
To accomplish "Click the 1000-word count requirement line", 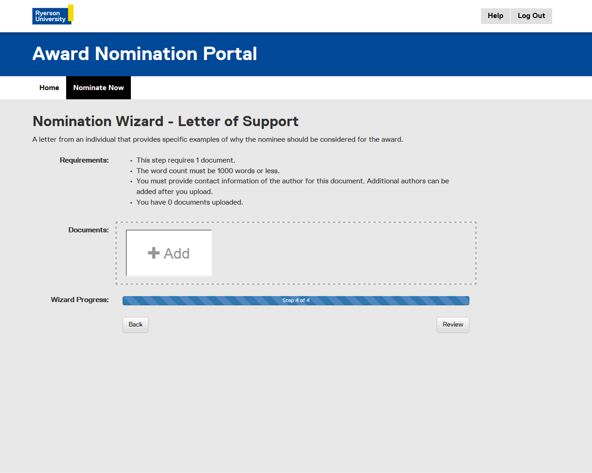I will (x=208, y=171).
